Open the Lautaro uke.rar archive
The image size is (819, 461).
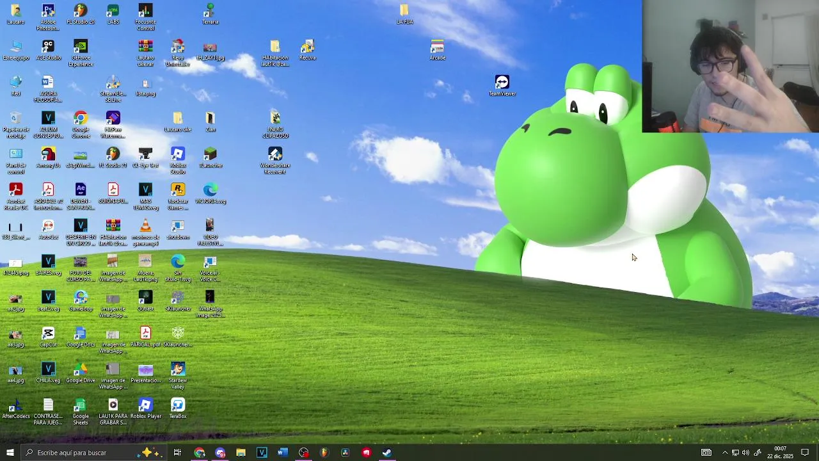(x=145, y=53)
